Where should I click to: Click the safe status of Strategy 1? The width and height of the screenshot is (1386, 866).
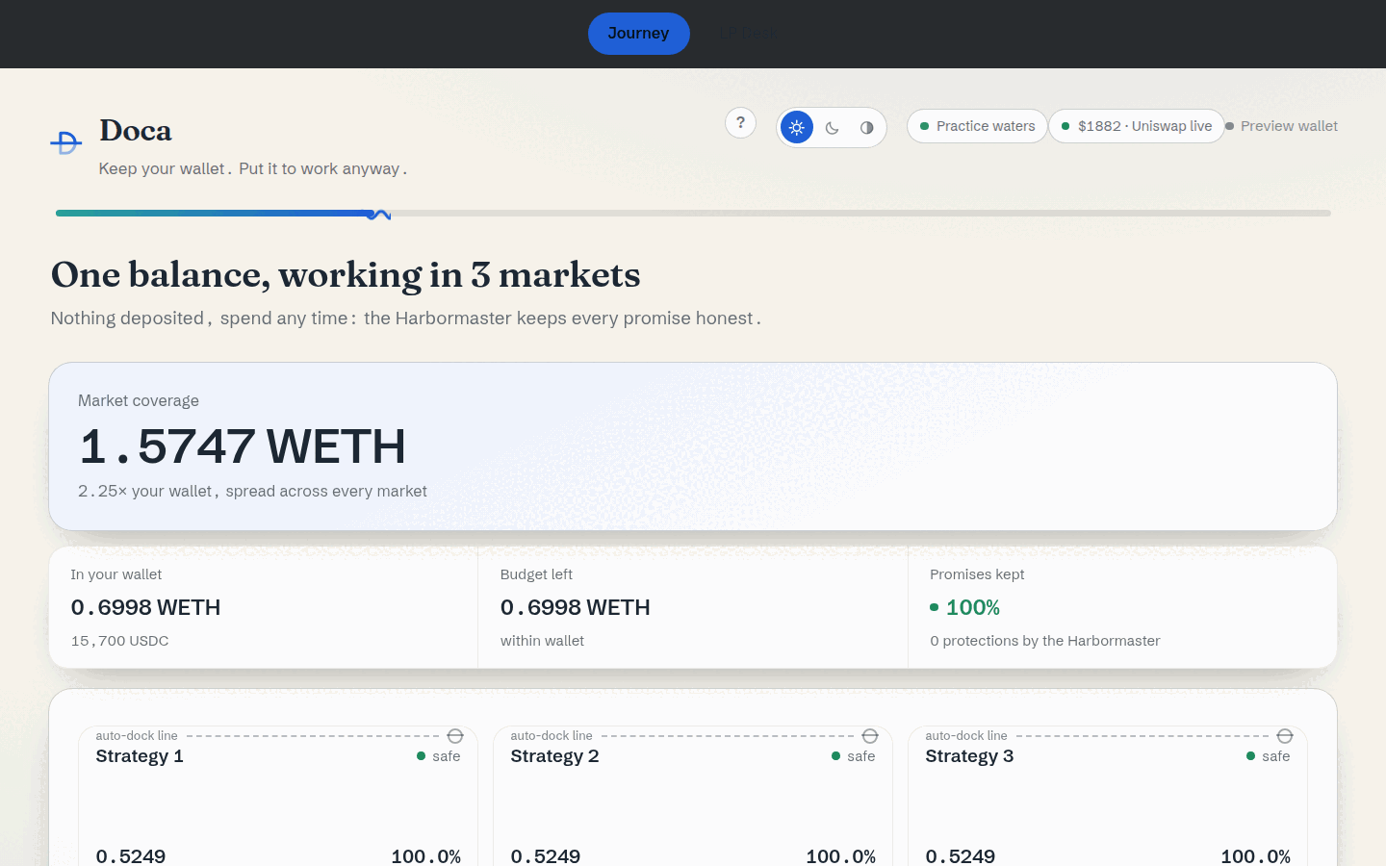[x=439, y=756]
